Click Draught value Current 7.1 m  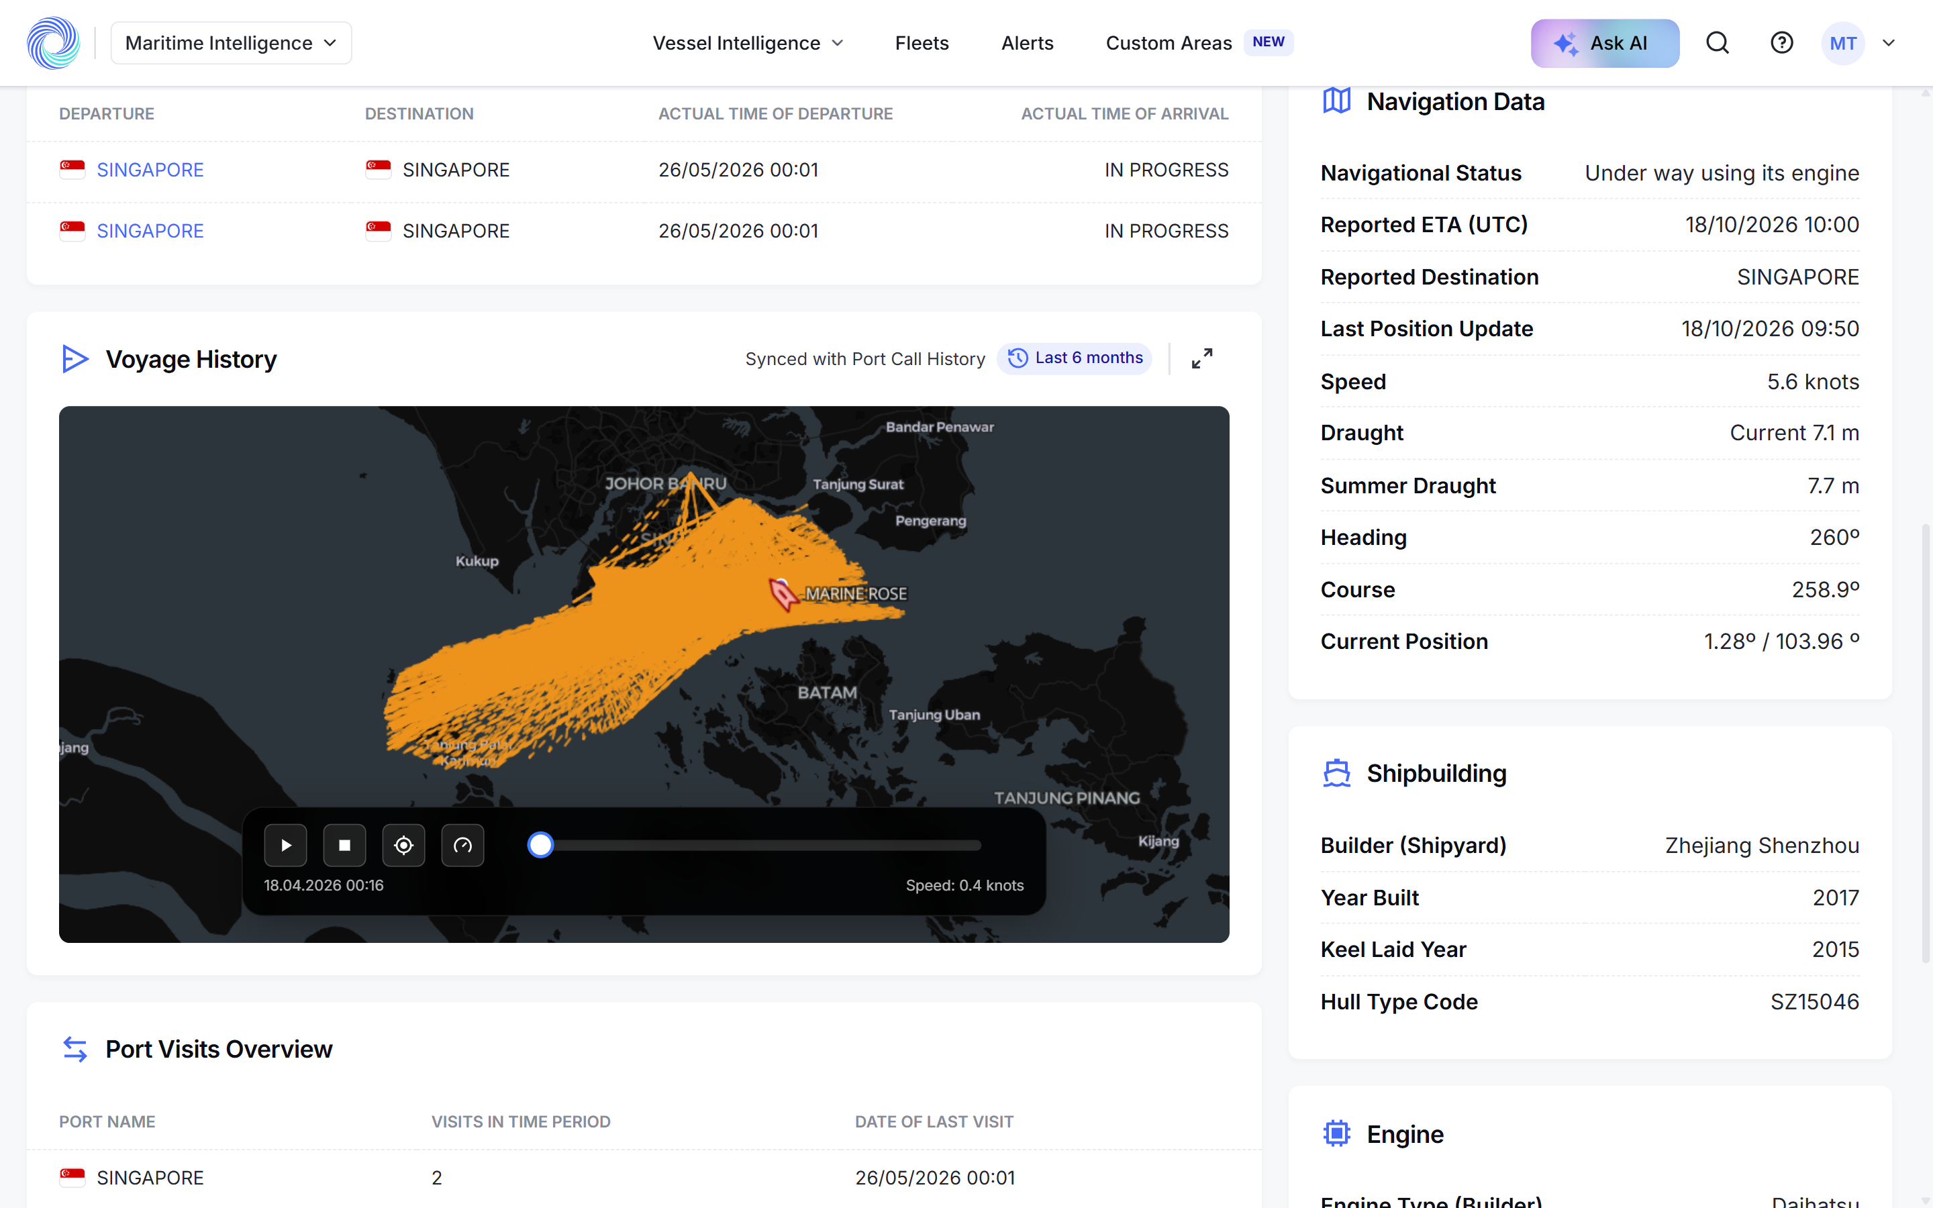coord(1794,433)
